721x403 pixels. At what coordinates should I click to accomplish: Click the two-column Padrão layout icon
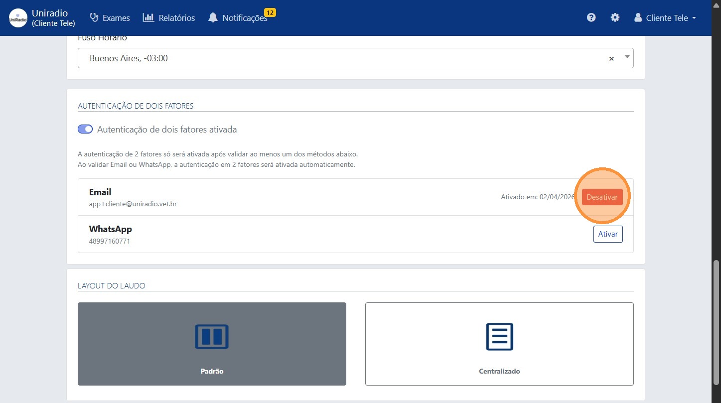(x=212, y=337)
